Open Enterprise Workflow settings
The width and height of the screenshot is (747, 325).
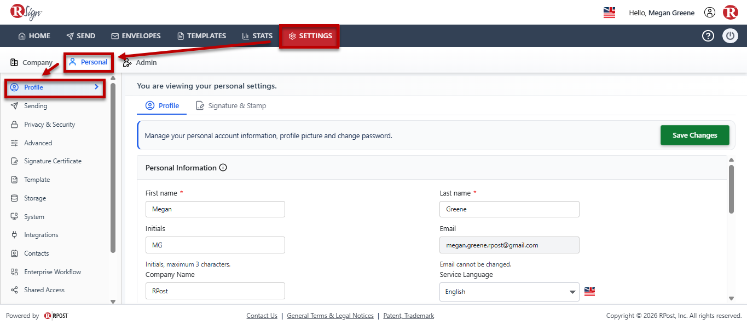(53, 272)
